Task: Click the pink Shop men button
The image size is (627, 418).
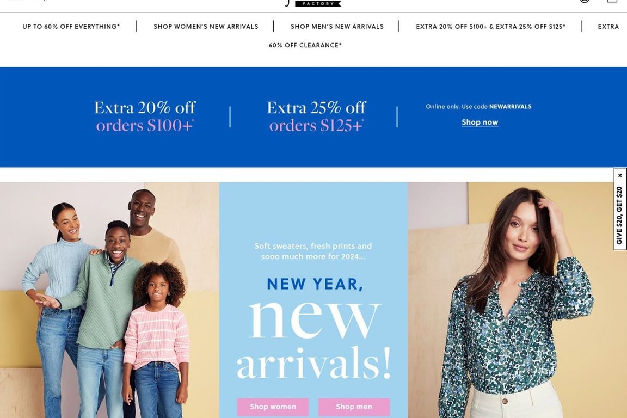Action: coord(354,407)
